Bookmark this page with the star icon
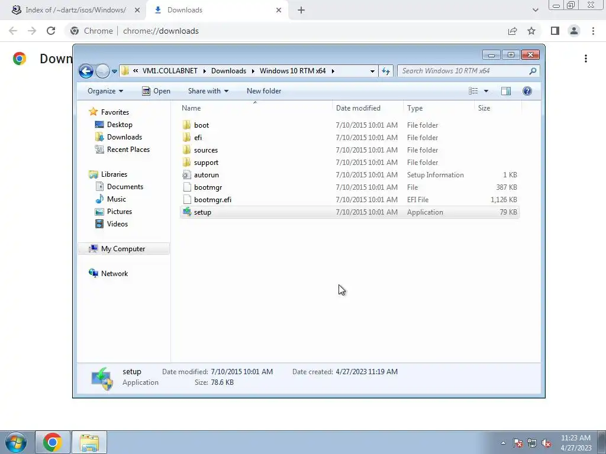 click(531, 31)
